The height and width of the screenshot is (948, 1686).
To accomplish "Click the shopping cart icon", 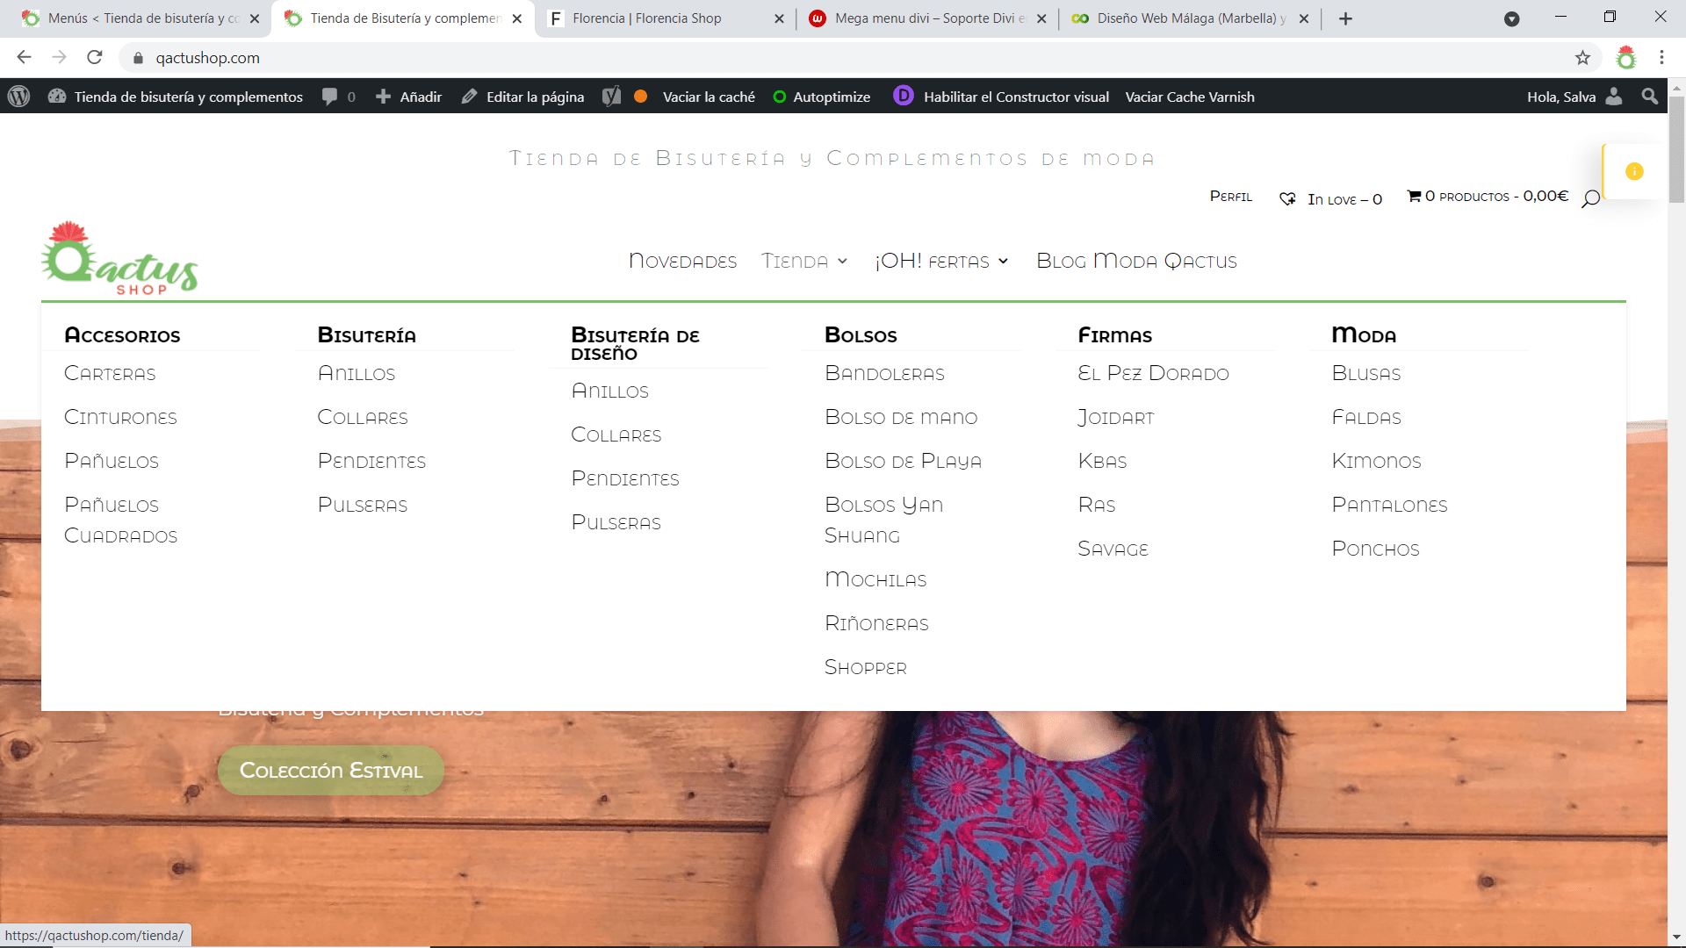I will [x=1414, y=196].
